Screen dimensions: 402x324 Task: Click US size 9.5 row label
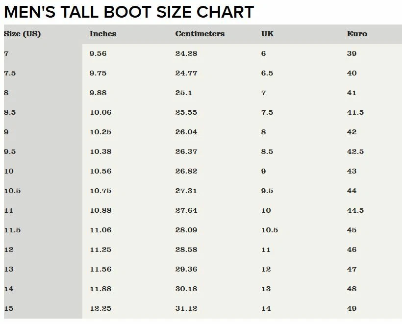pos(10,151)
